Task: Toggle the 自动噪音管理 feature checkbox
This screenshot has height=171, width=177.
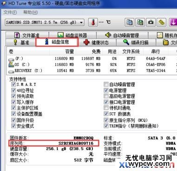Action: coord(106,84)
